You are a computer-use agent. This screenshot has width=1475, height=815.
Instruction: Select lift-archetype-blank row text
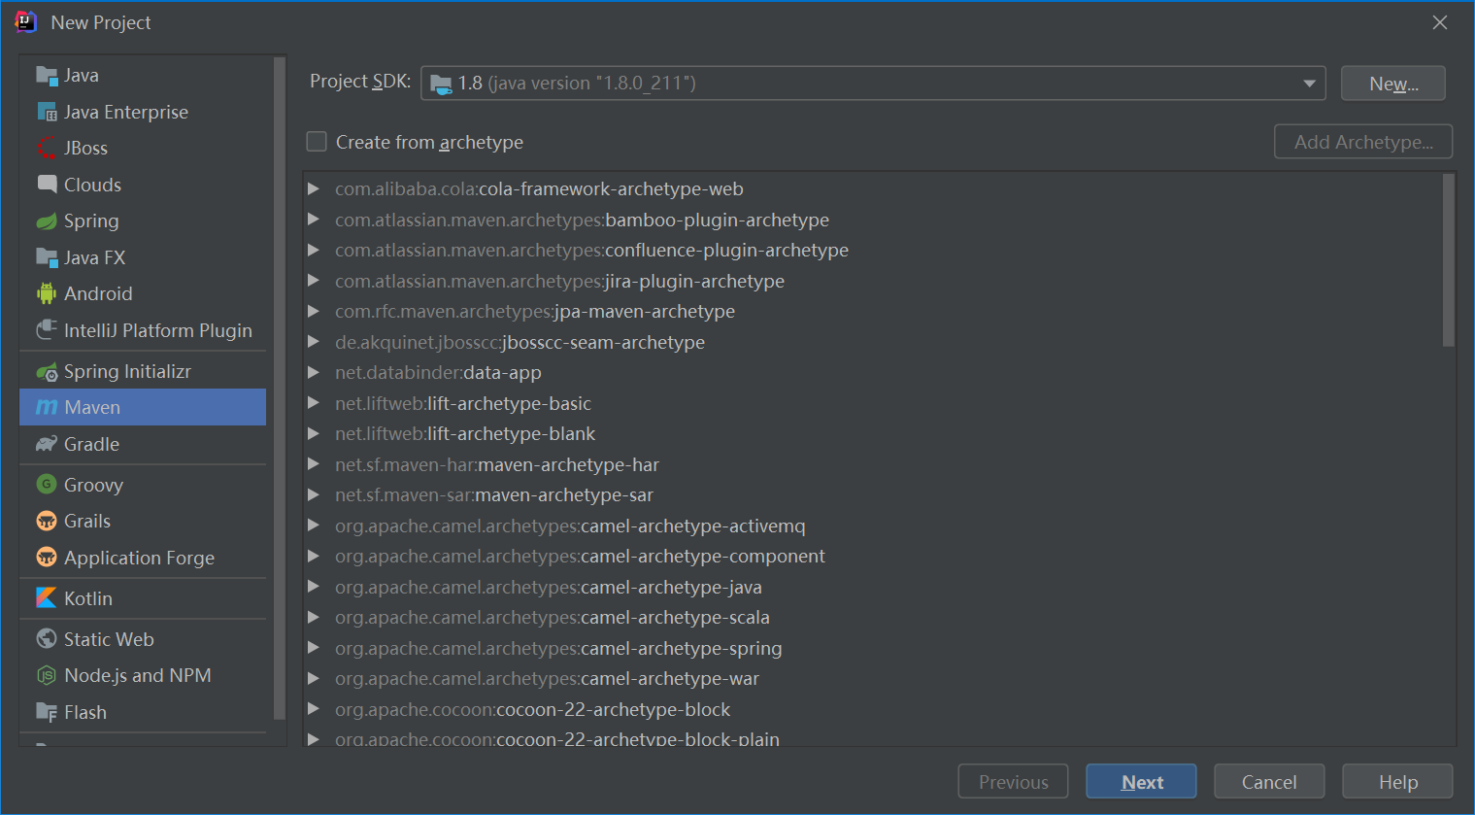pos(465,433)
